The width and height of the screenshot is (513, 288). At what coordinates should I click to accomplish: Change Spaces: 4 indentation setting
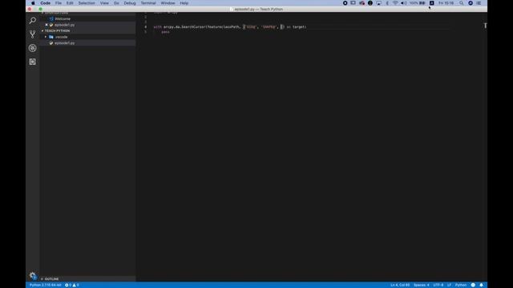[x=422, y=285]
